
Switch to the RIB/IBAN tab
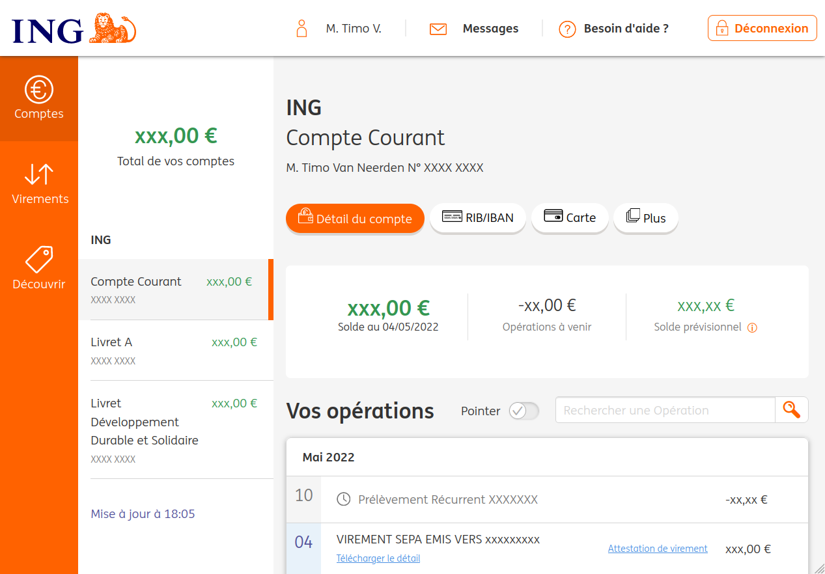[x=478, y=218]
